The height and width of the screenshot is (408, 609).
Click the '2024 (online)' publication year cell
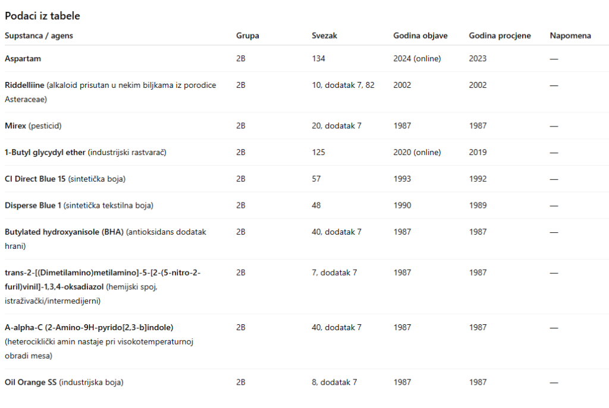pos(417,58)
